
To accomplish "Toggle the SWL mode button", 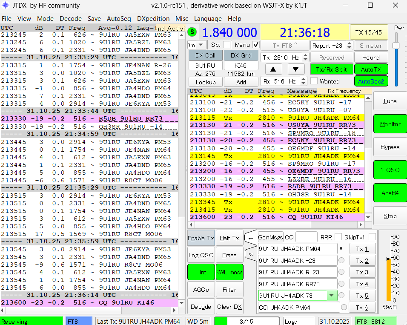I will pyautogui.click(x=229, y=272).
